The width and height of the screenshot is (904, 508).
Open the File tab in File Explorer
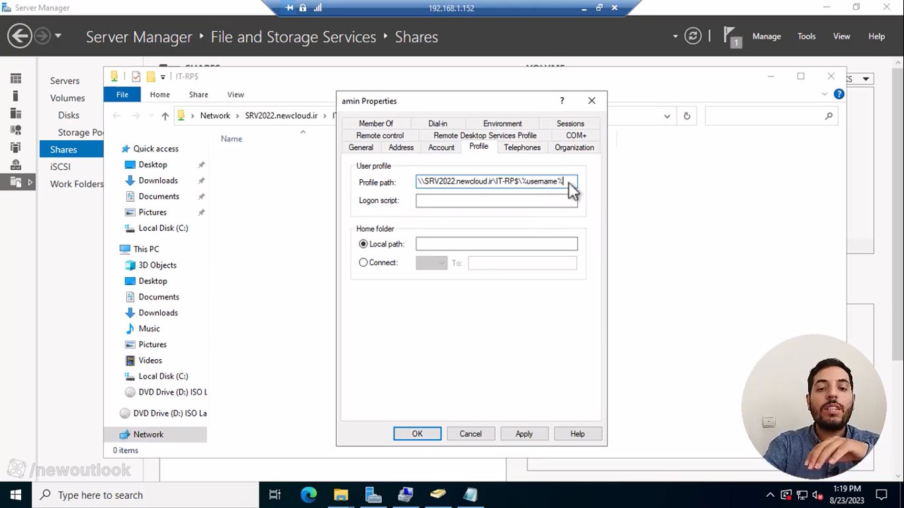122,95
